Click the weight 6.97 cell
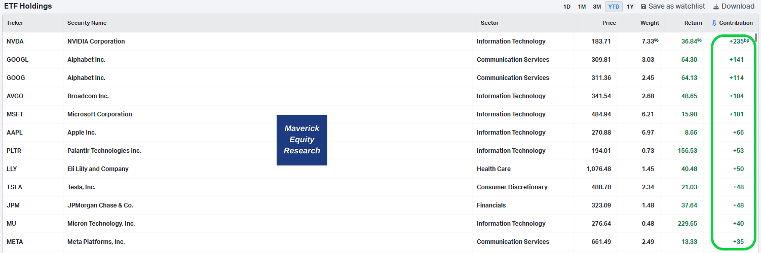 tap(648, 133)
